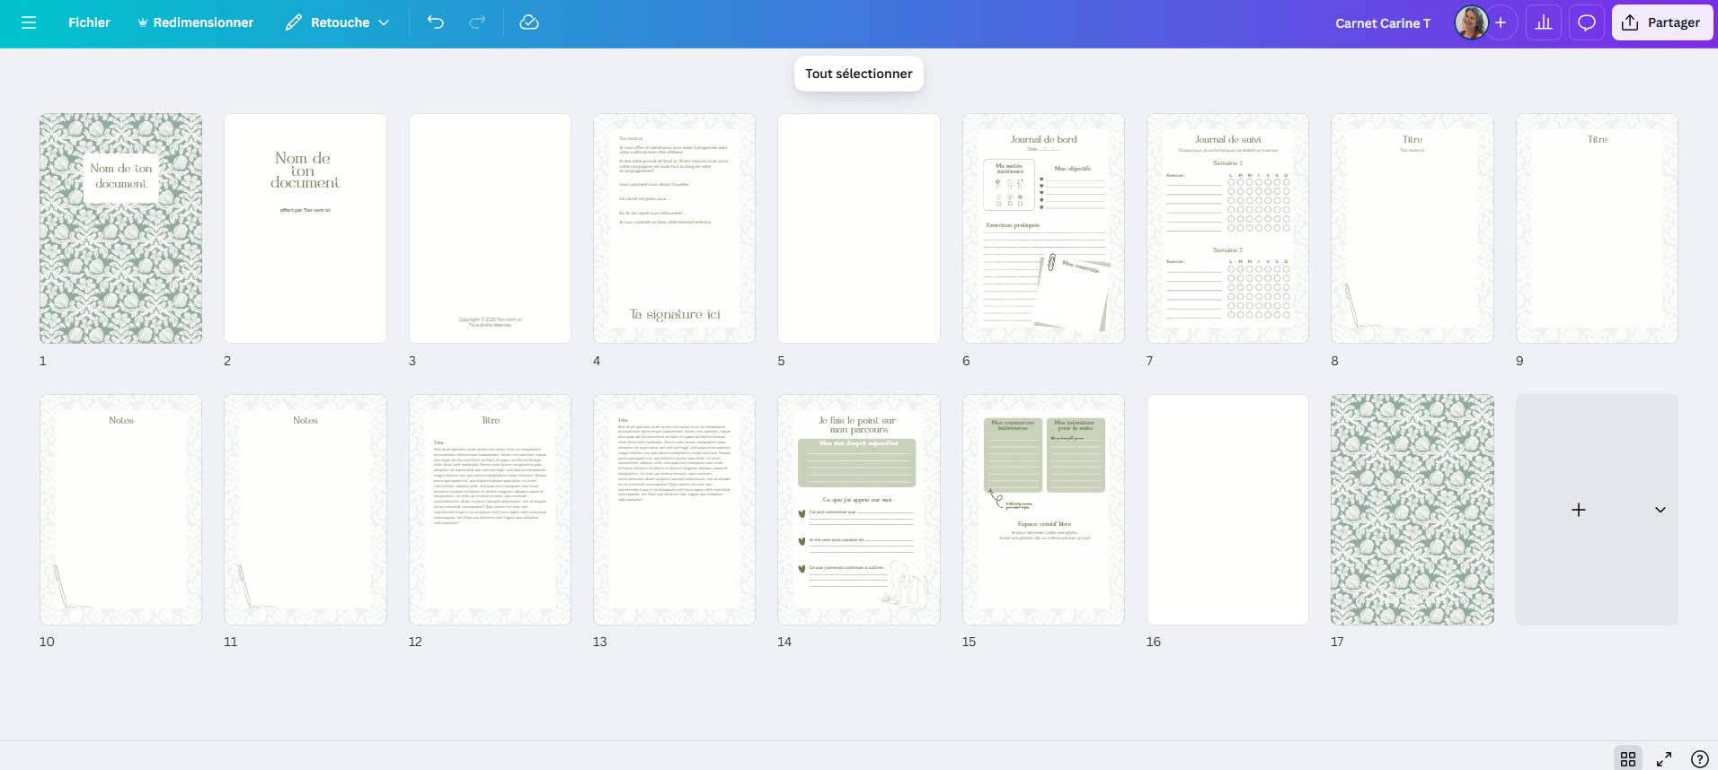Open the hamburger main menu

point(29,22)
